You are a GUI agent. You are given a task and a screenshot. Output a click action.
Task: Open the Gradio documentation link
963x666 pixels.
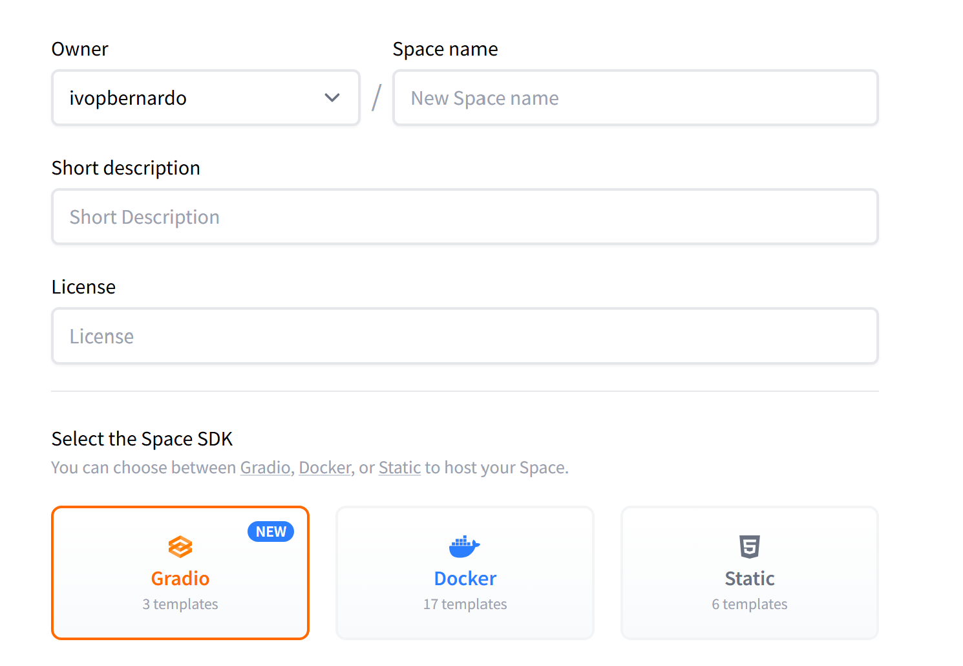265,467
